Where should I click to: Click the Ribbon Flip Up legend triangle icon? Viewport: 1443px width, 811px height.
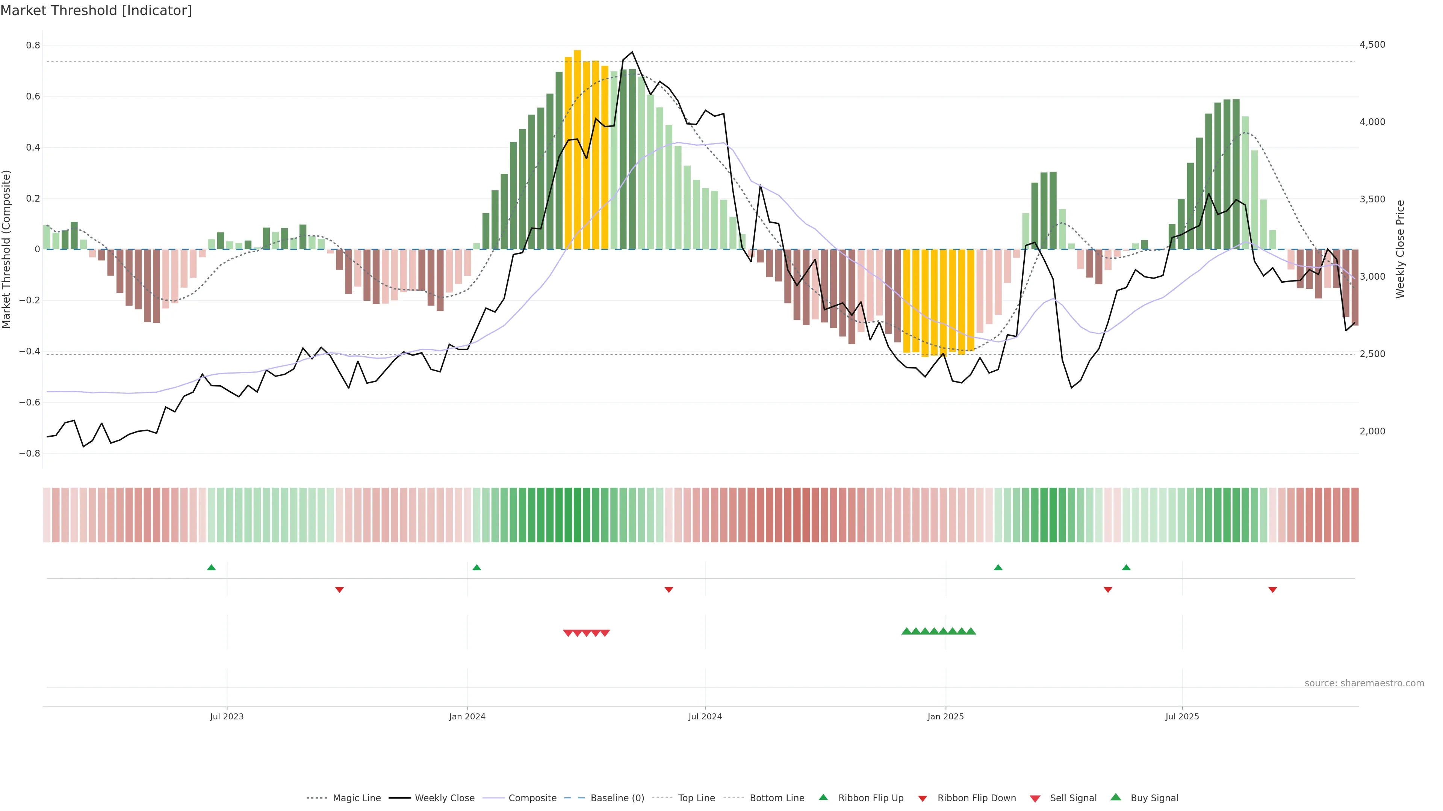point(823,797)
